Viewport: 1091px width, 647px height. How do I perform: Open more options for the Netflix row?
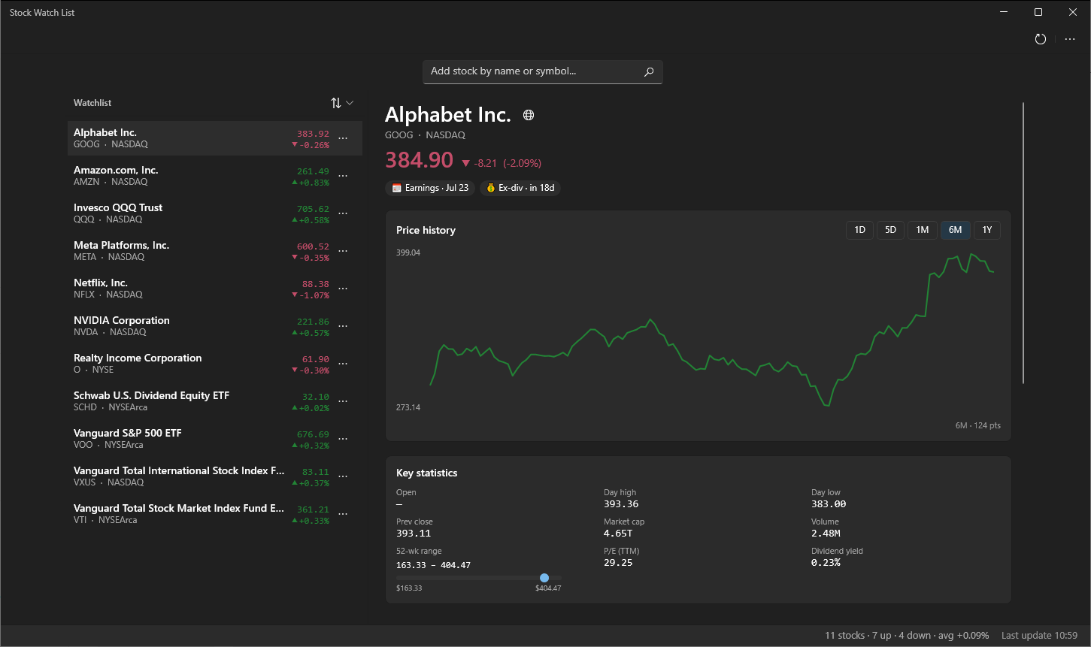(x=343, y=289)
